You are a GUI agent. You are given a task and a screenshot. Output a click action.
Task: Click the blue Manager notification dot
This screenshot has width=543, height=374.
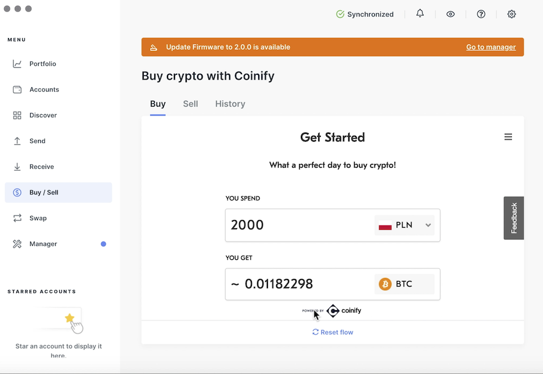(x=103, y=244)
